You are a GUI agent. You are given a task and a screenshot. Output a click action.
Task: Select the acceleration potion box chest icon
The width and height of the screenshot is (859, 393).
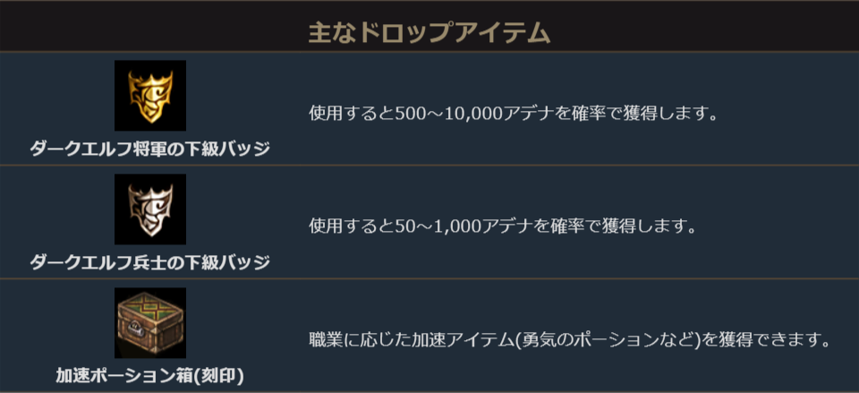pyautogui.click(x=149, y=323)
